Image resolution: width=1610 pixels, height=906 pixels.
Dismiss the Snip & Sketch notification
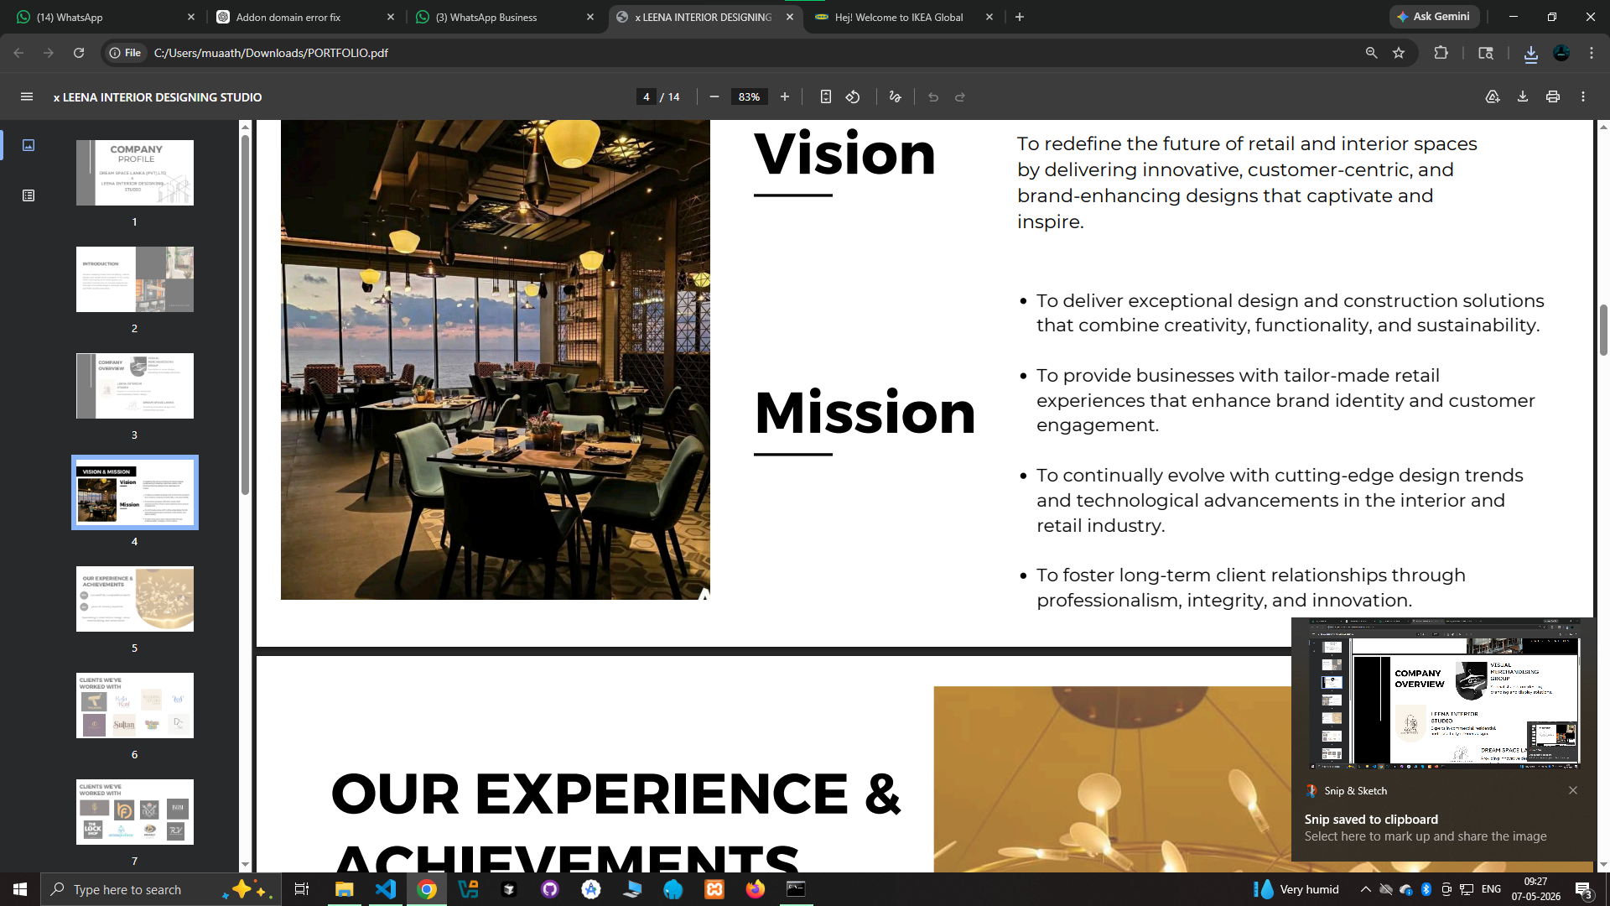1573,790
